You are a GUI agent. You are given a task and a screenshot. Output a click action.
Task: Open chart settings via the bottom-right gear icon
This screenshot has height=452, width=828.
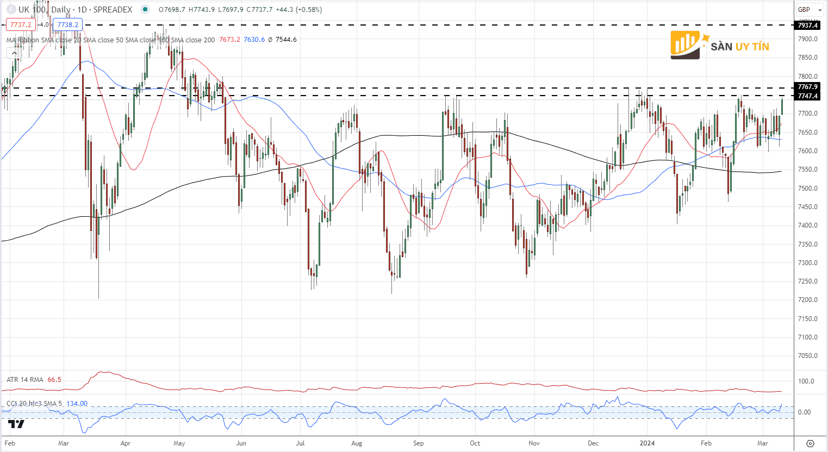point(810,443)
